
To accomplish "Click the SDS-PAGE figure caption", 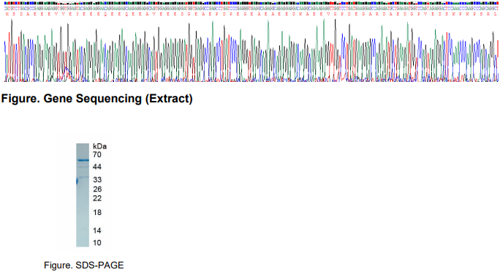I will point(84,265).
